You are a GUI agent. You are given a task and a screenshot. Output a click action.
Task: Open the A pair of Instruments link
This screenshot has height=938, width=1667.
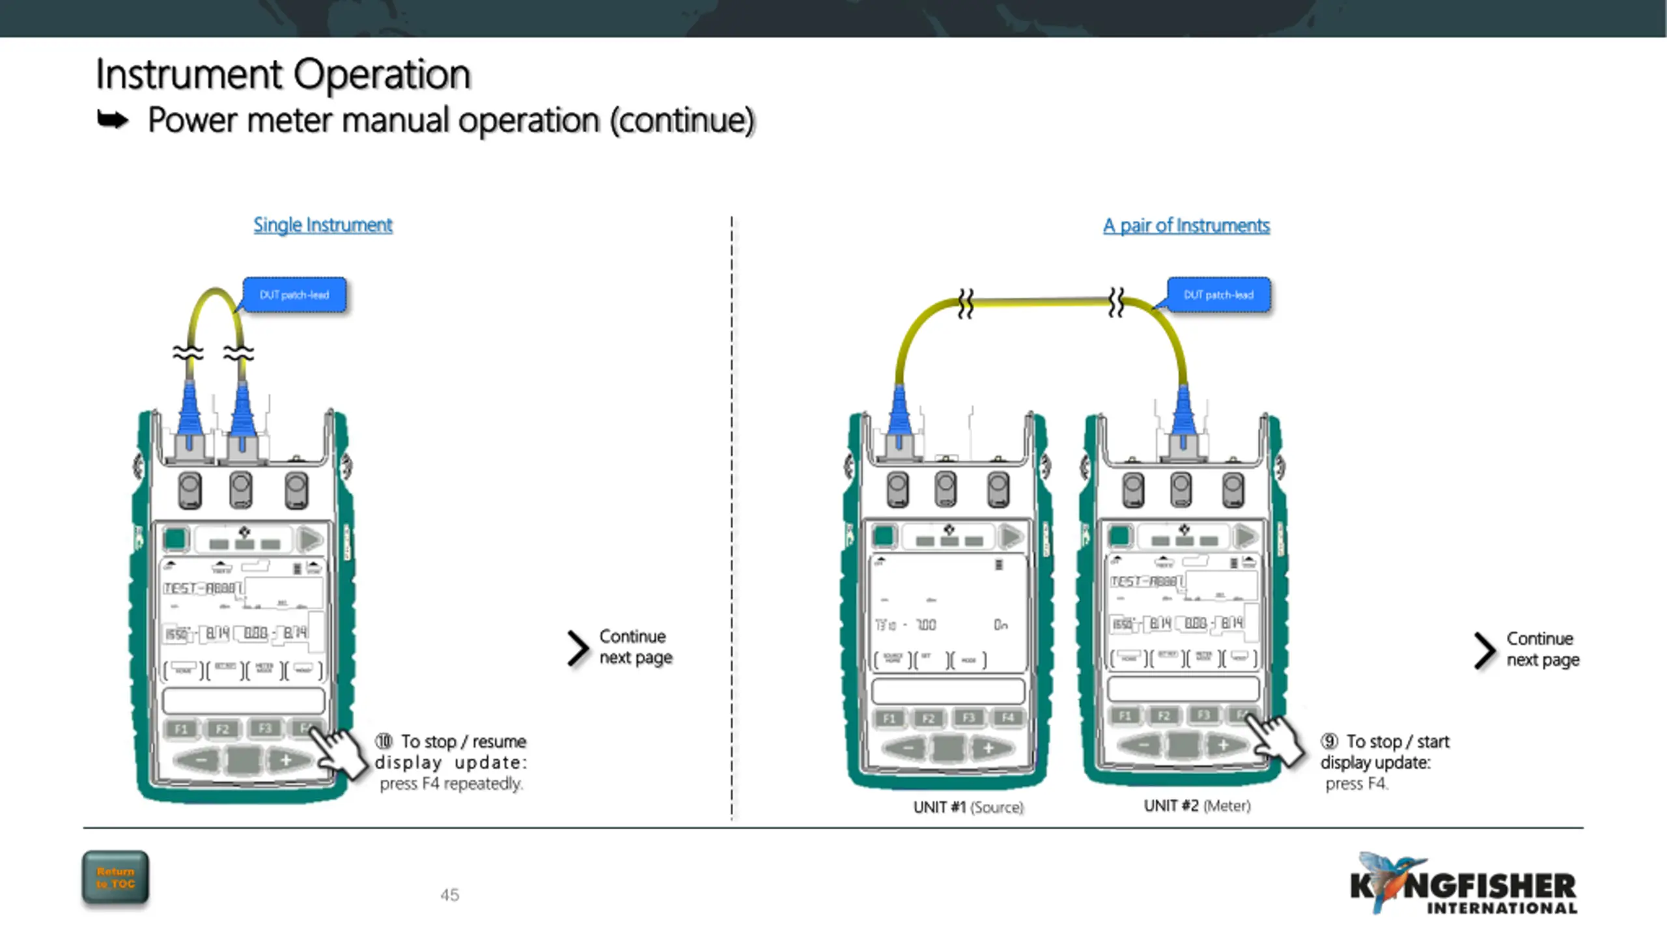(1186, 225)
